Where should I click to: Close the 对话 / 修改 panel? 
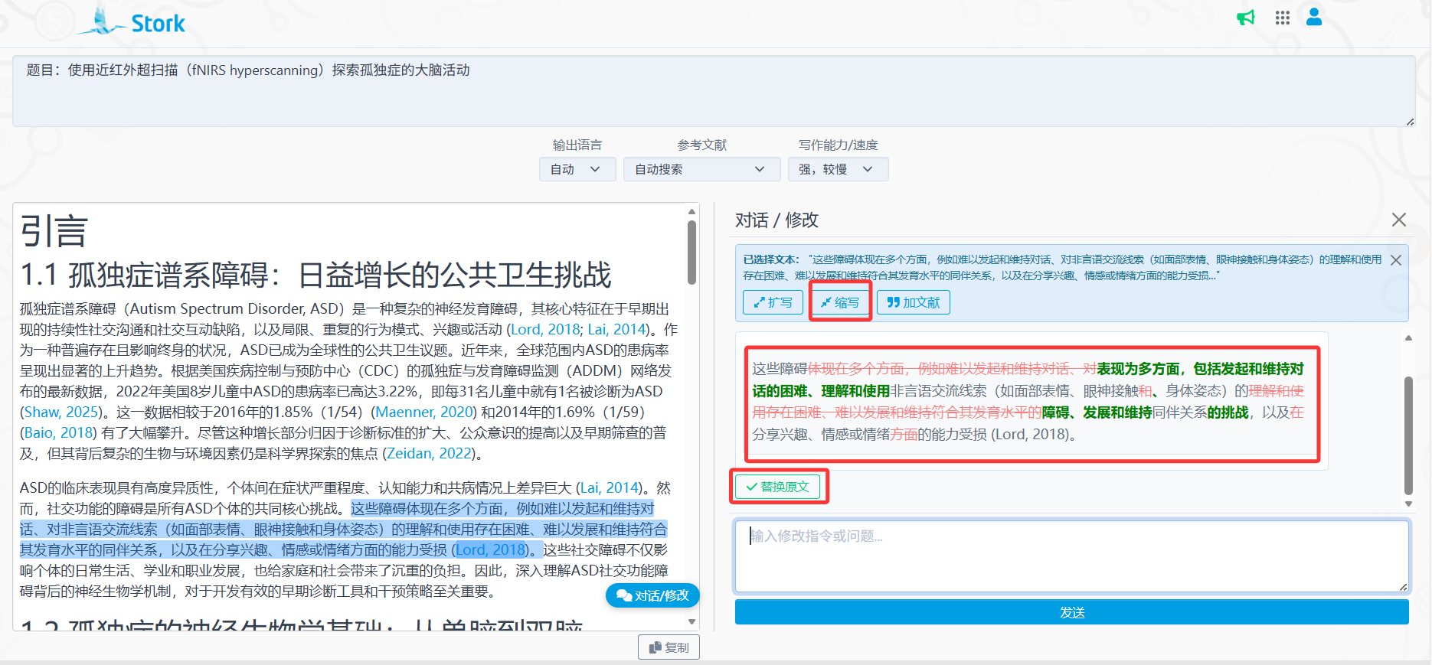tap(1398, 220)
